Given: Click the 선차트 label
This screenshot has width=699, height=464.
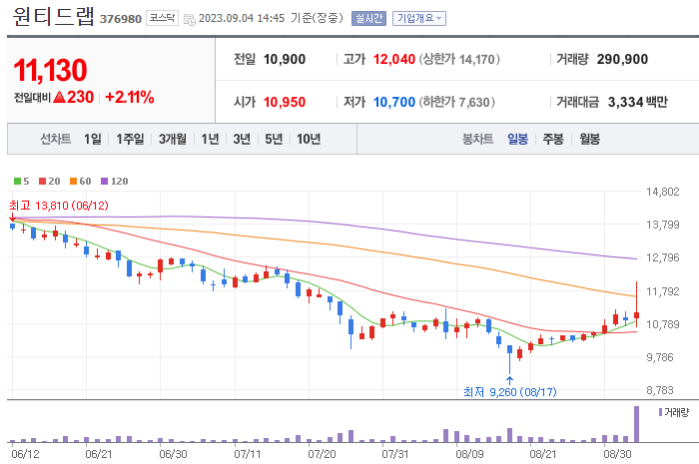Looking at the screenshot, I should coord(56,139).
